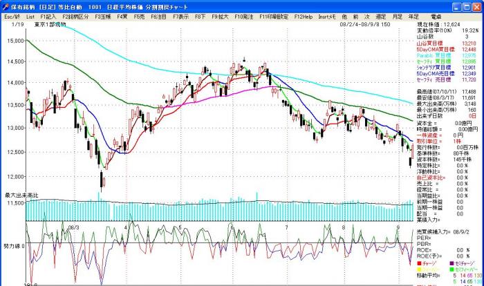Click the 基準株数 80千株 row
Viewport: 484px width, 286px height.
coord(444,153)
